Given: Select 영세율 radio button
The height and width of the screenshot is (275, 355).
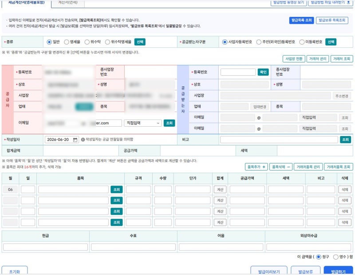Looking at the screenshot, I should pos(66,42).
